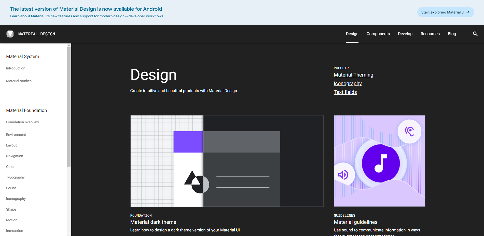Open Typography in the sidebar

[15, 177]
